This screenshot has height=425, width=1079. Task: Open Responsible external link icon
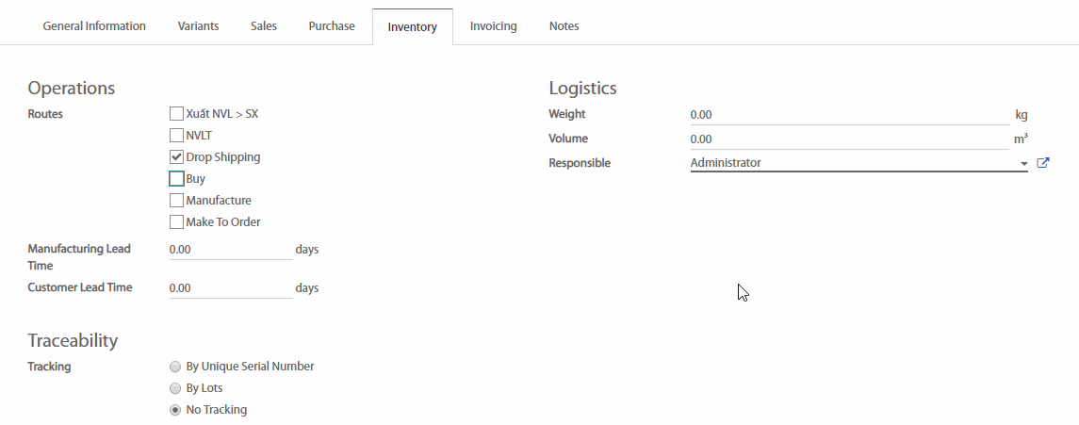(x=1043, y=163)
